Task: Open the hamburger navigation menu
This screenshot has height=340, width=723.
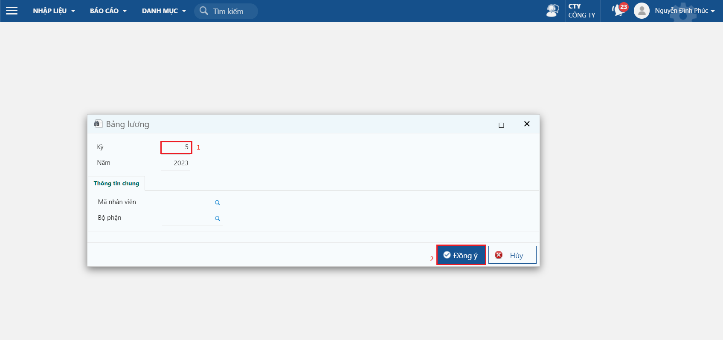Action: (x=12, y=11)
